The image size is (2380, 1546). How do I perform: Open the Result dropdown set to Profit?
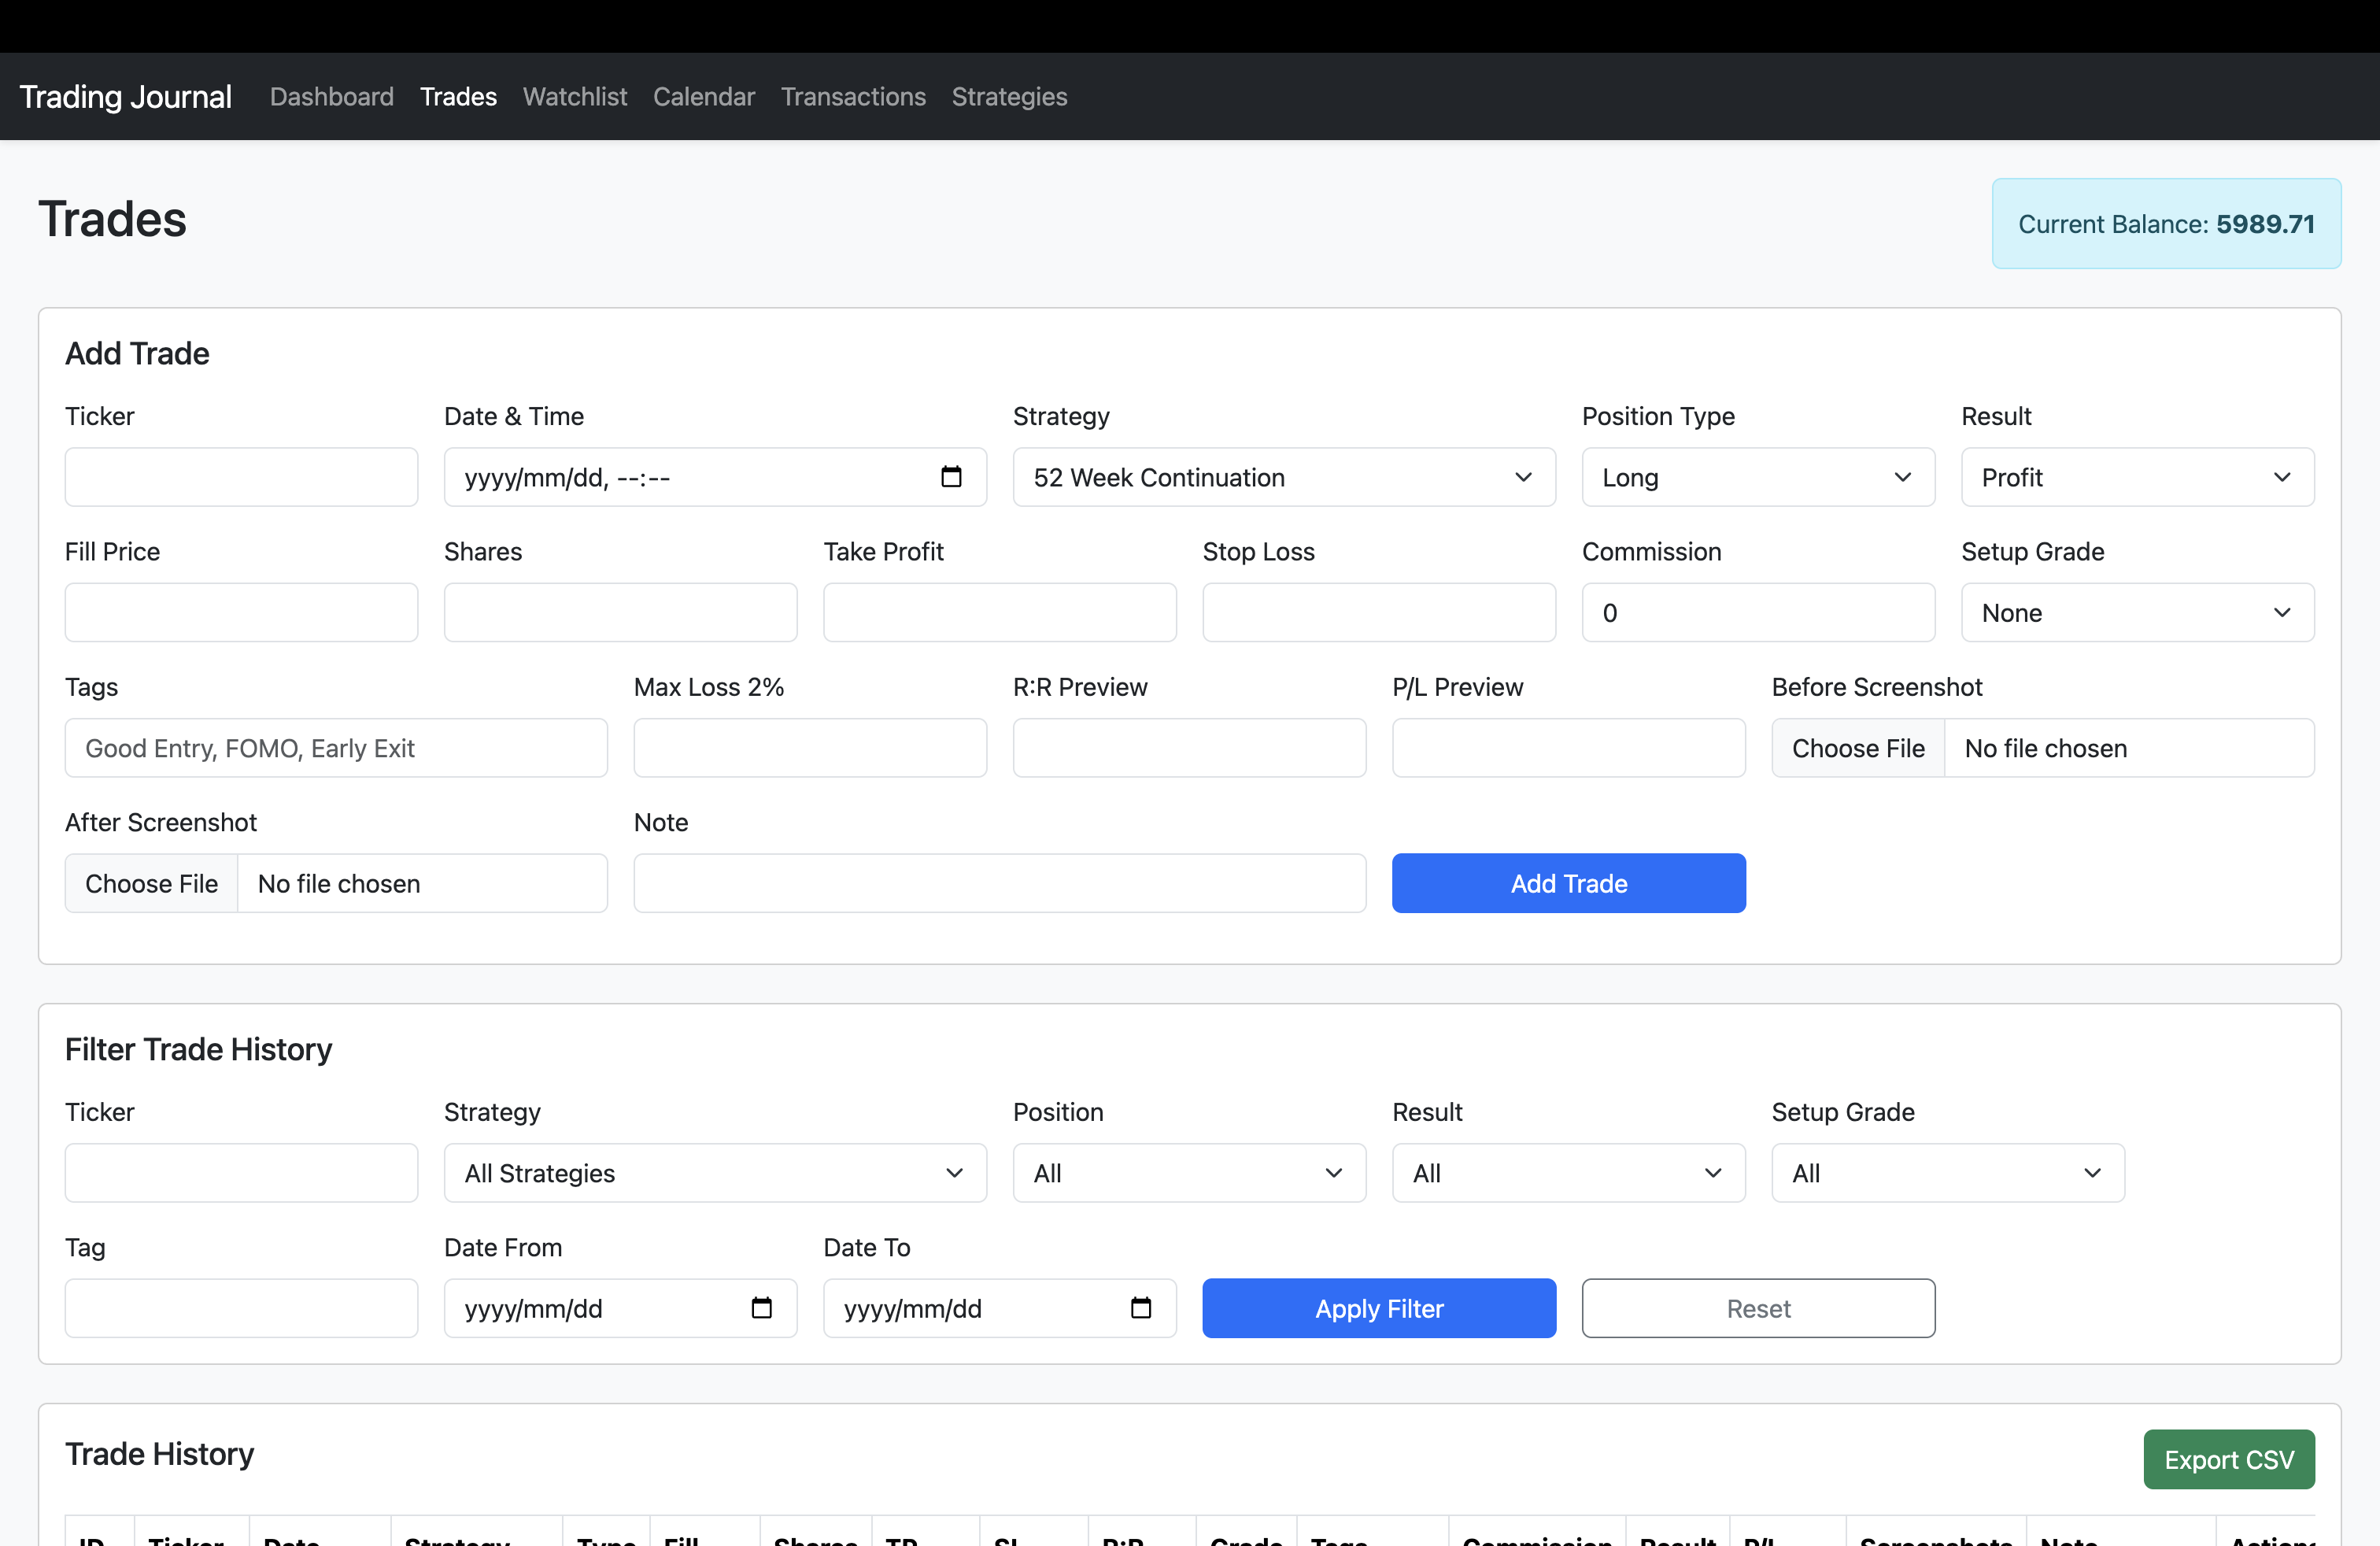[2137, 477]
